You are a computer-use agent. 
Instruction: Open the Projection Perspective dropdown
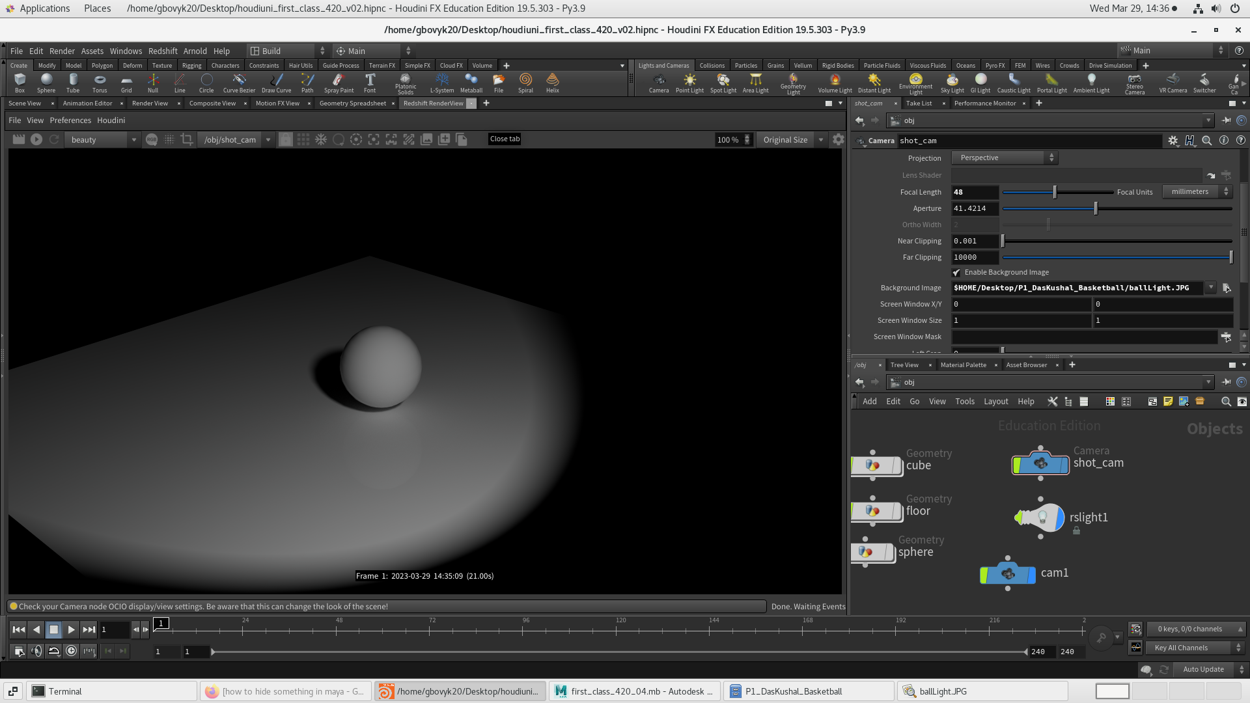(1005, 158)
